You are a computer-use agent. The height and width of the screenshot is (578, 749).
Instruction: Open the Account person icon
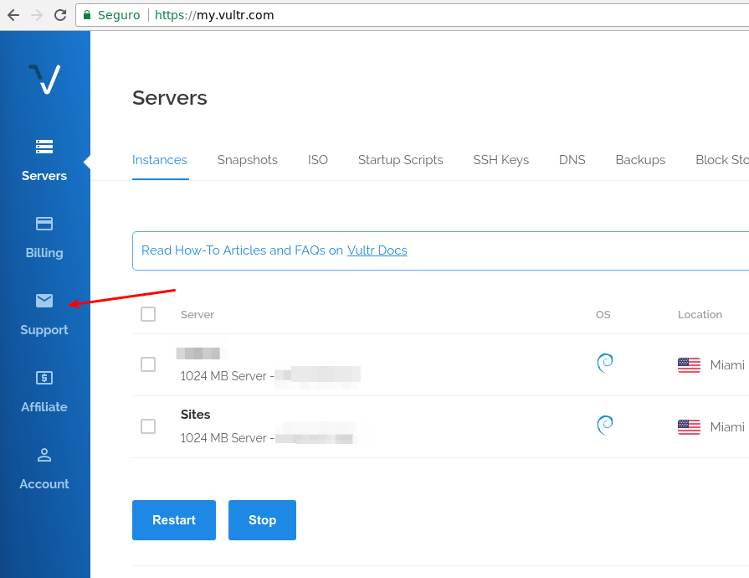click(44, 455)
